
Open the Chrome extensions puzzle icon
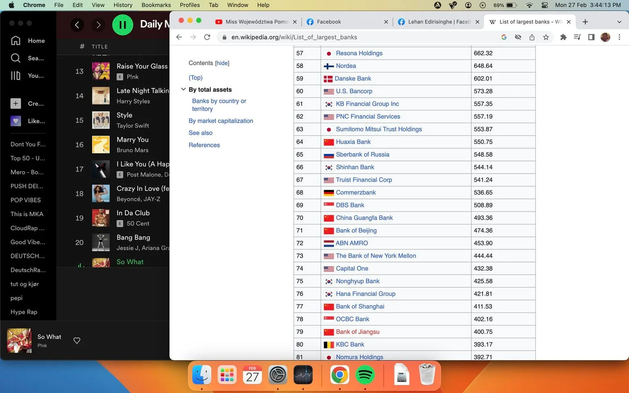click(x=563, y=37)
